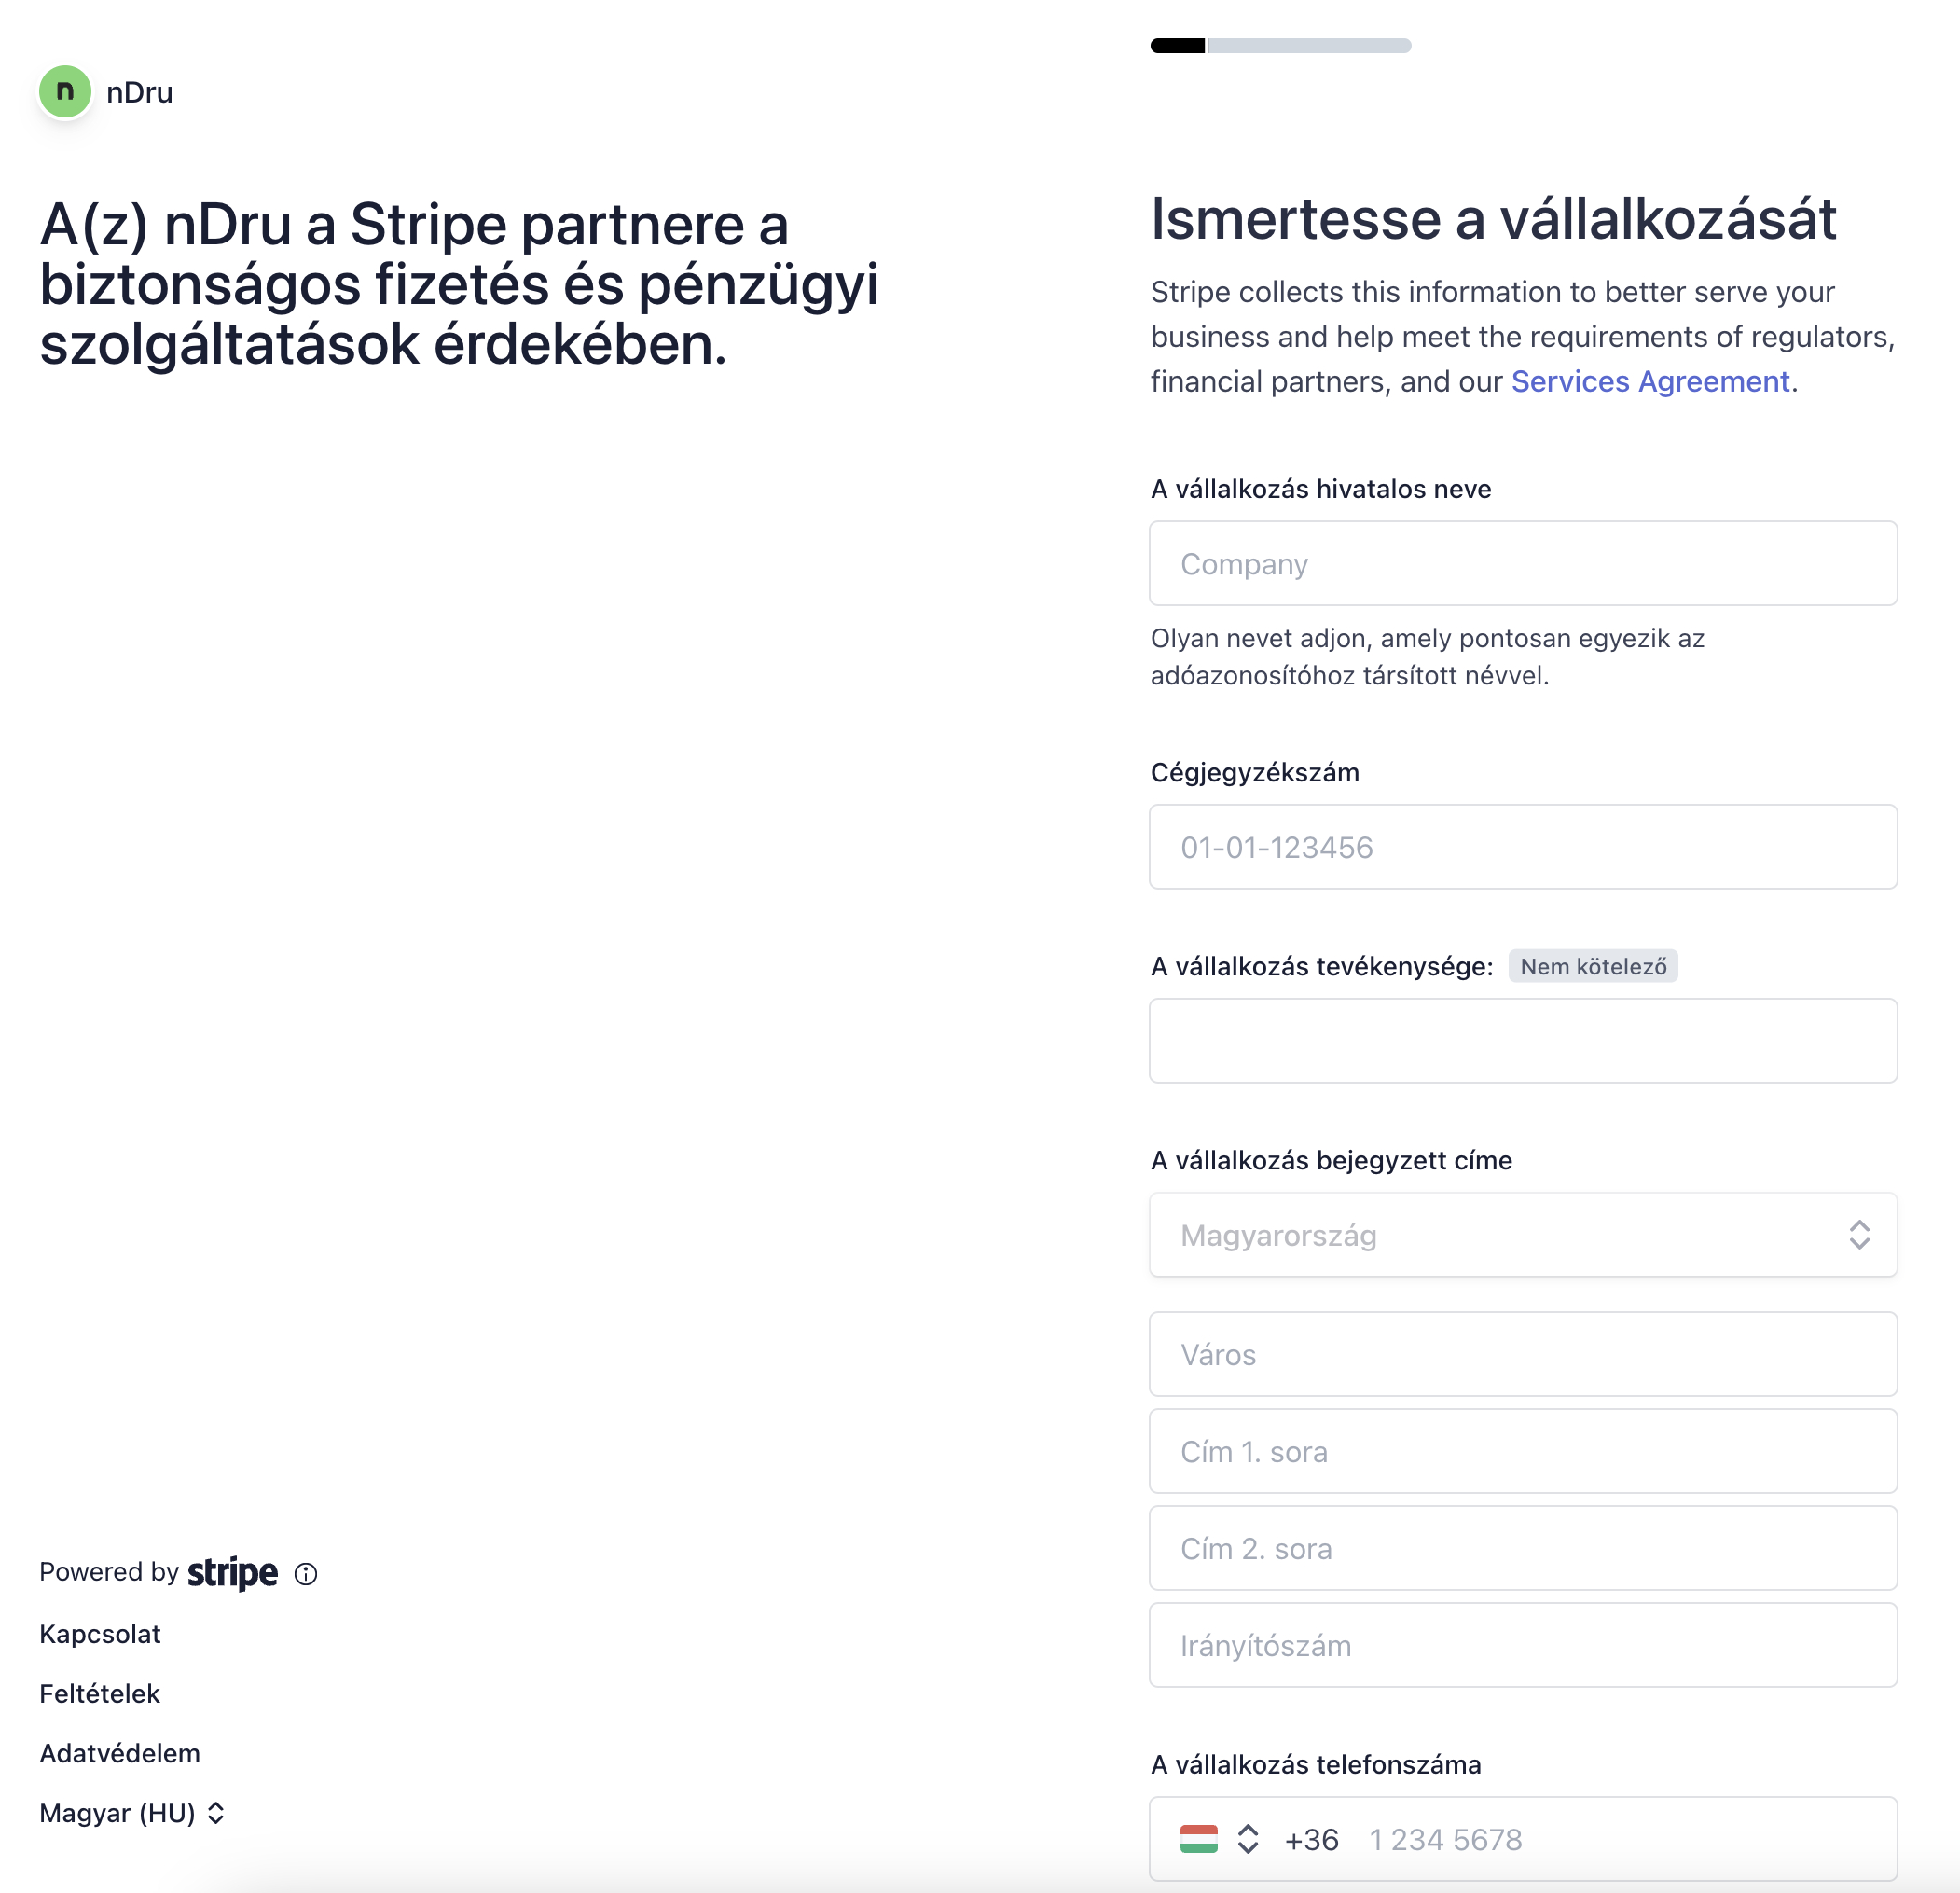Focus the business activity text field
Image resolution: width=1960 pixels, height=1893 pixels.
(x=1523, y=1041)
